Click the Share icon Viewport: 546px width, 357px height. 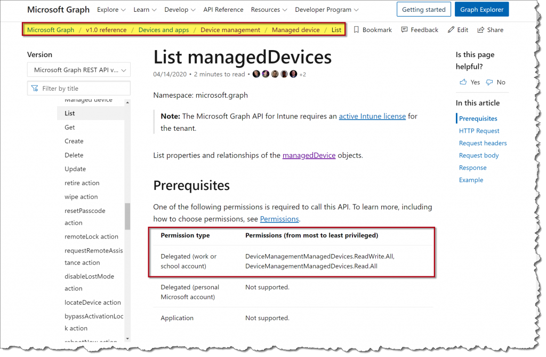pos(481,30)
